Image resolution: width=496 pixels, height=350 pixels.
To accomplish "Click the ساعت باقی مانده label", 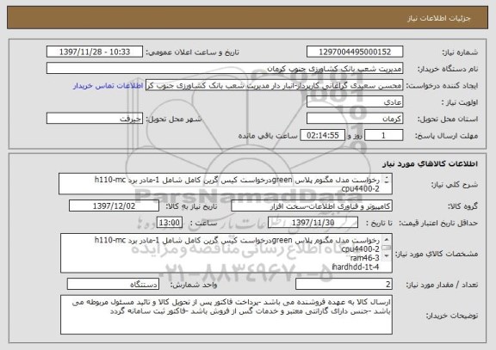I will (268, 136).
